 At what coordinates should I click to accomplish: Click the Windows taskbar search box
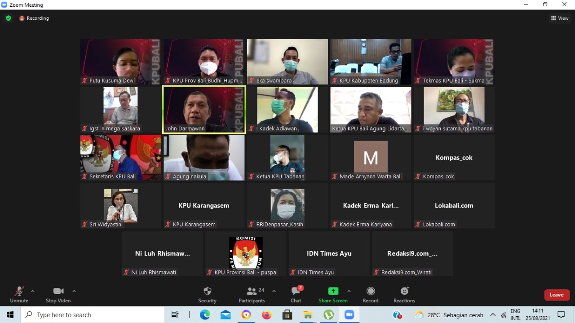93,315
